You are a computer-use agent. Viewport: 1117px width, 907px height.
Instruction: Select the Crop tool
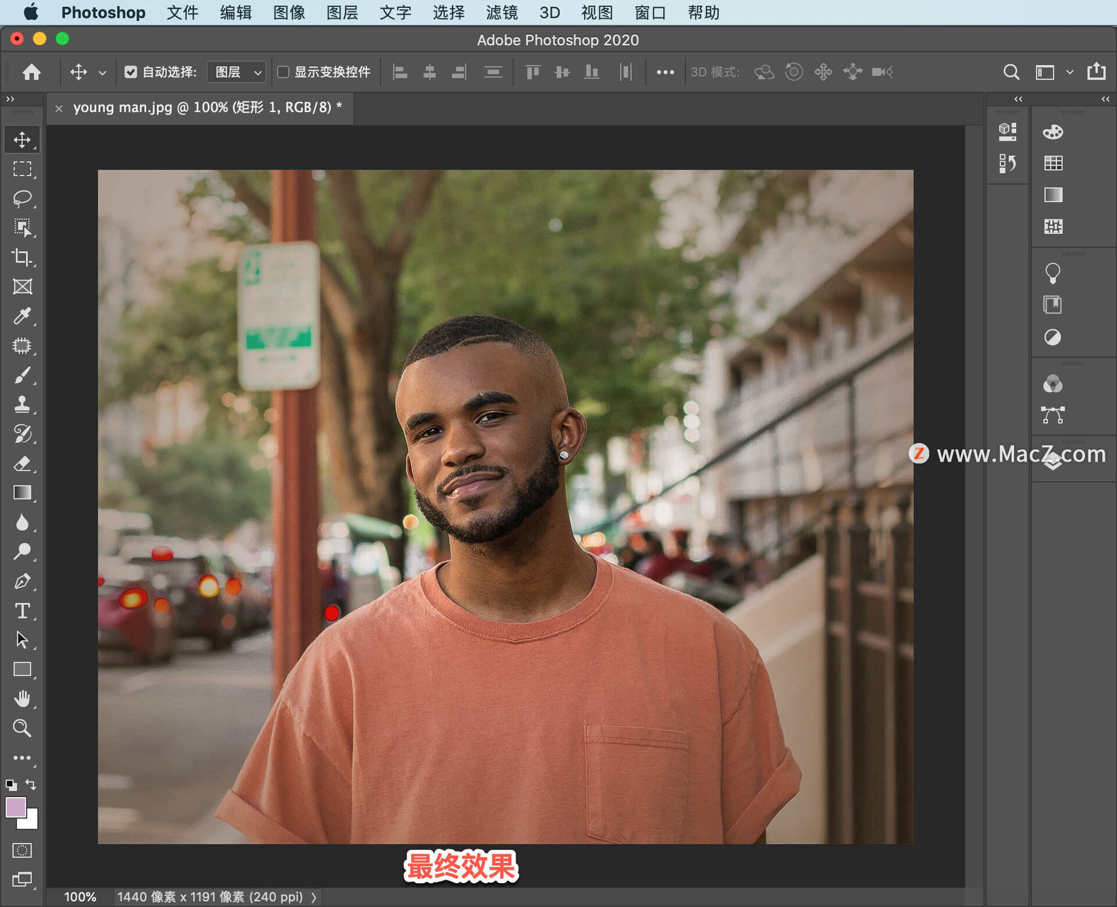[x=22, y=257]
